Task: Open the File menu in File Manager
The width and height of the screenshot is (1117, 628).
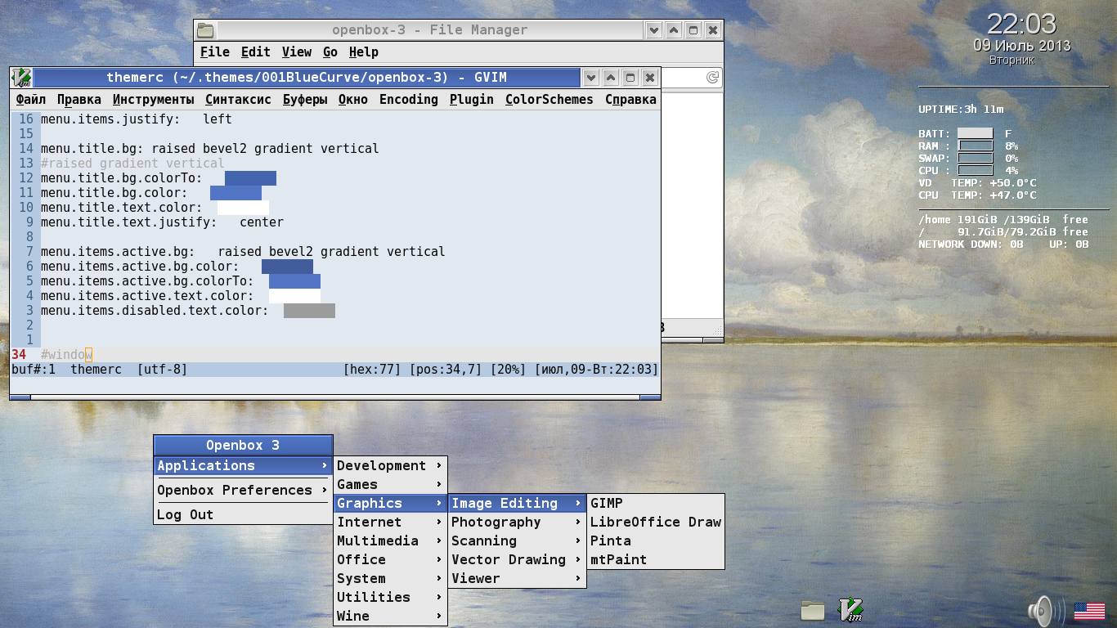Action: 215,52
